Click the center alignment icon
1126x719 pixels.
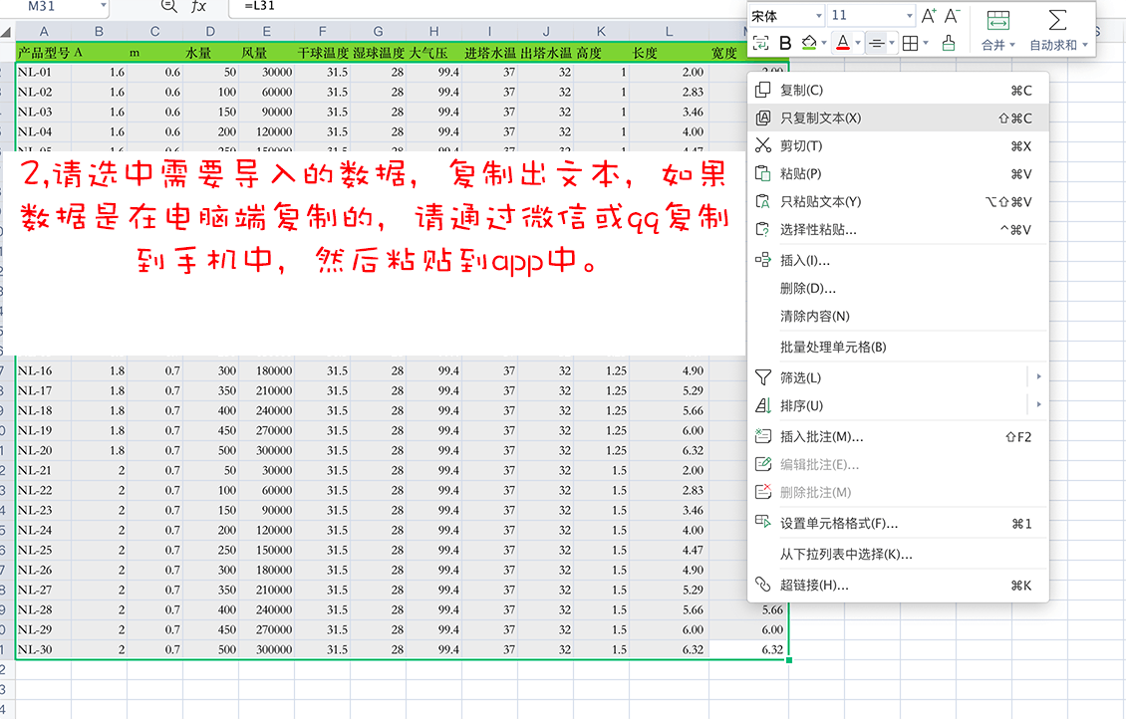coord(876,43)
